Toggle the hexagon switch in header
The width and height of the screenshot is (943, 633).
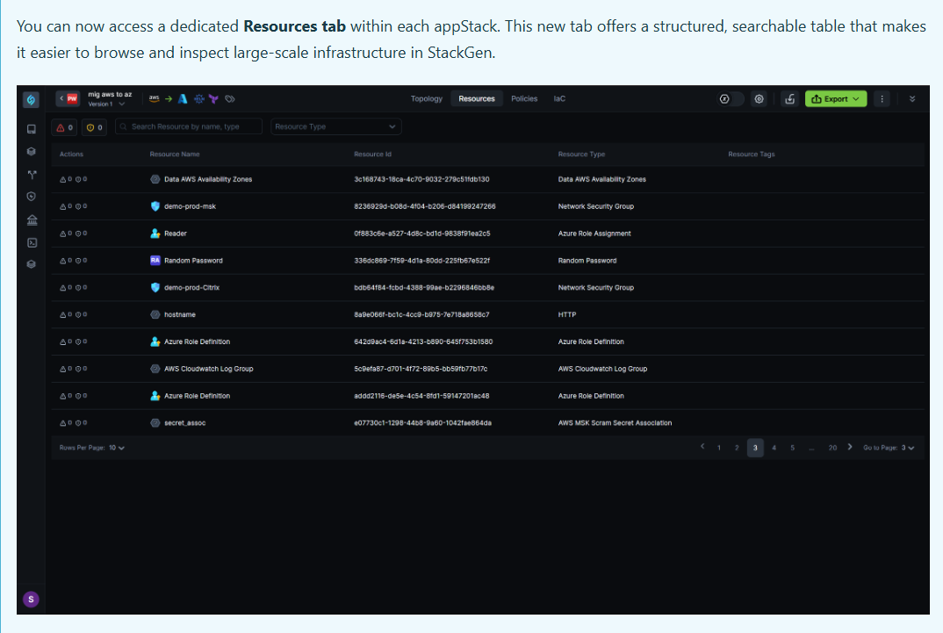pyautogui.click(x=731, y=99)
